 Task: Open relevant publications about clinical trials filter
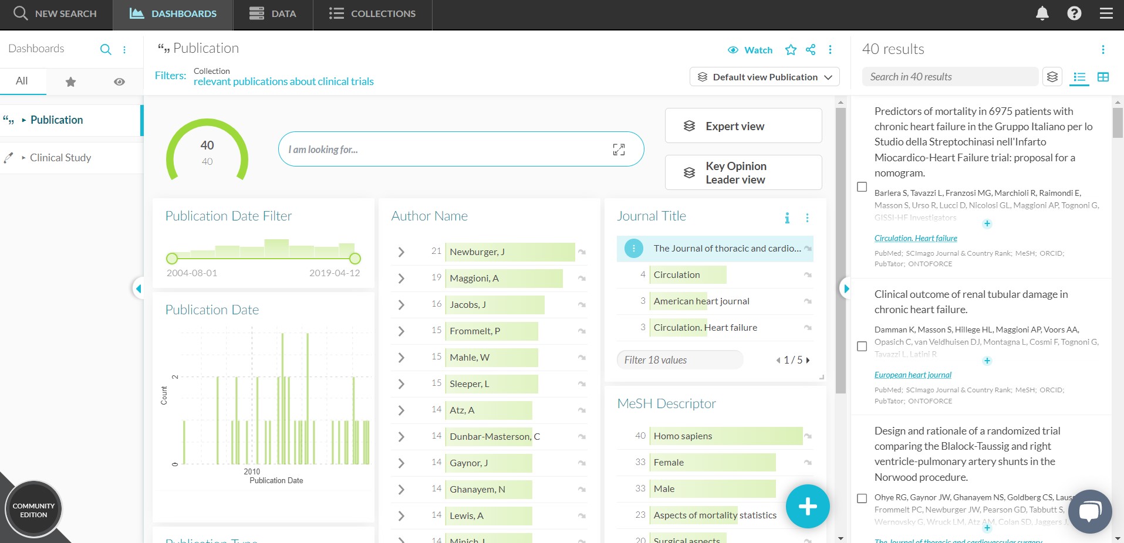283,82
